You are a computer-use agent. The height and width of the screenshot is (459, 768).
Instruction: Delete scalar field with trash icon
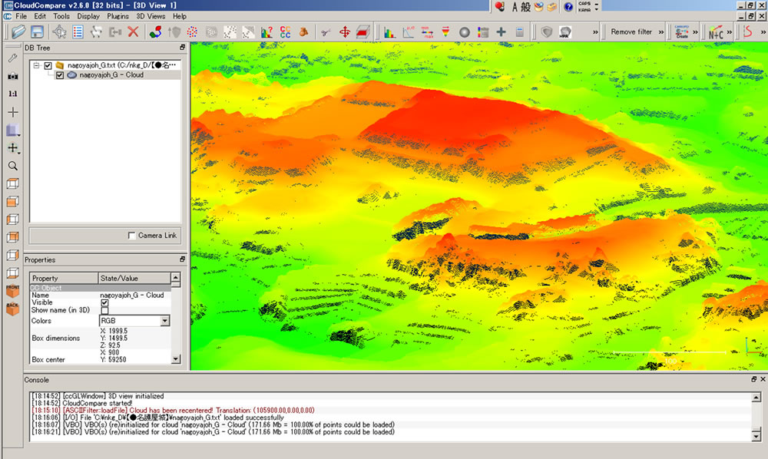pyautogui.click(x=483, y=32)
